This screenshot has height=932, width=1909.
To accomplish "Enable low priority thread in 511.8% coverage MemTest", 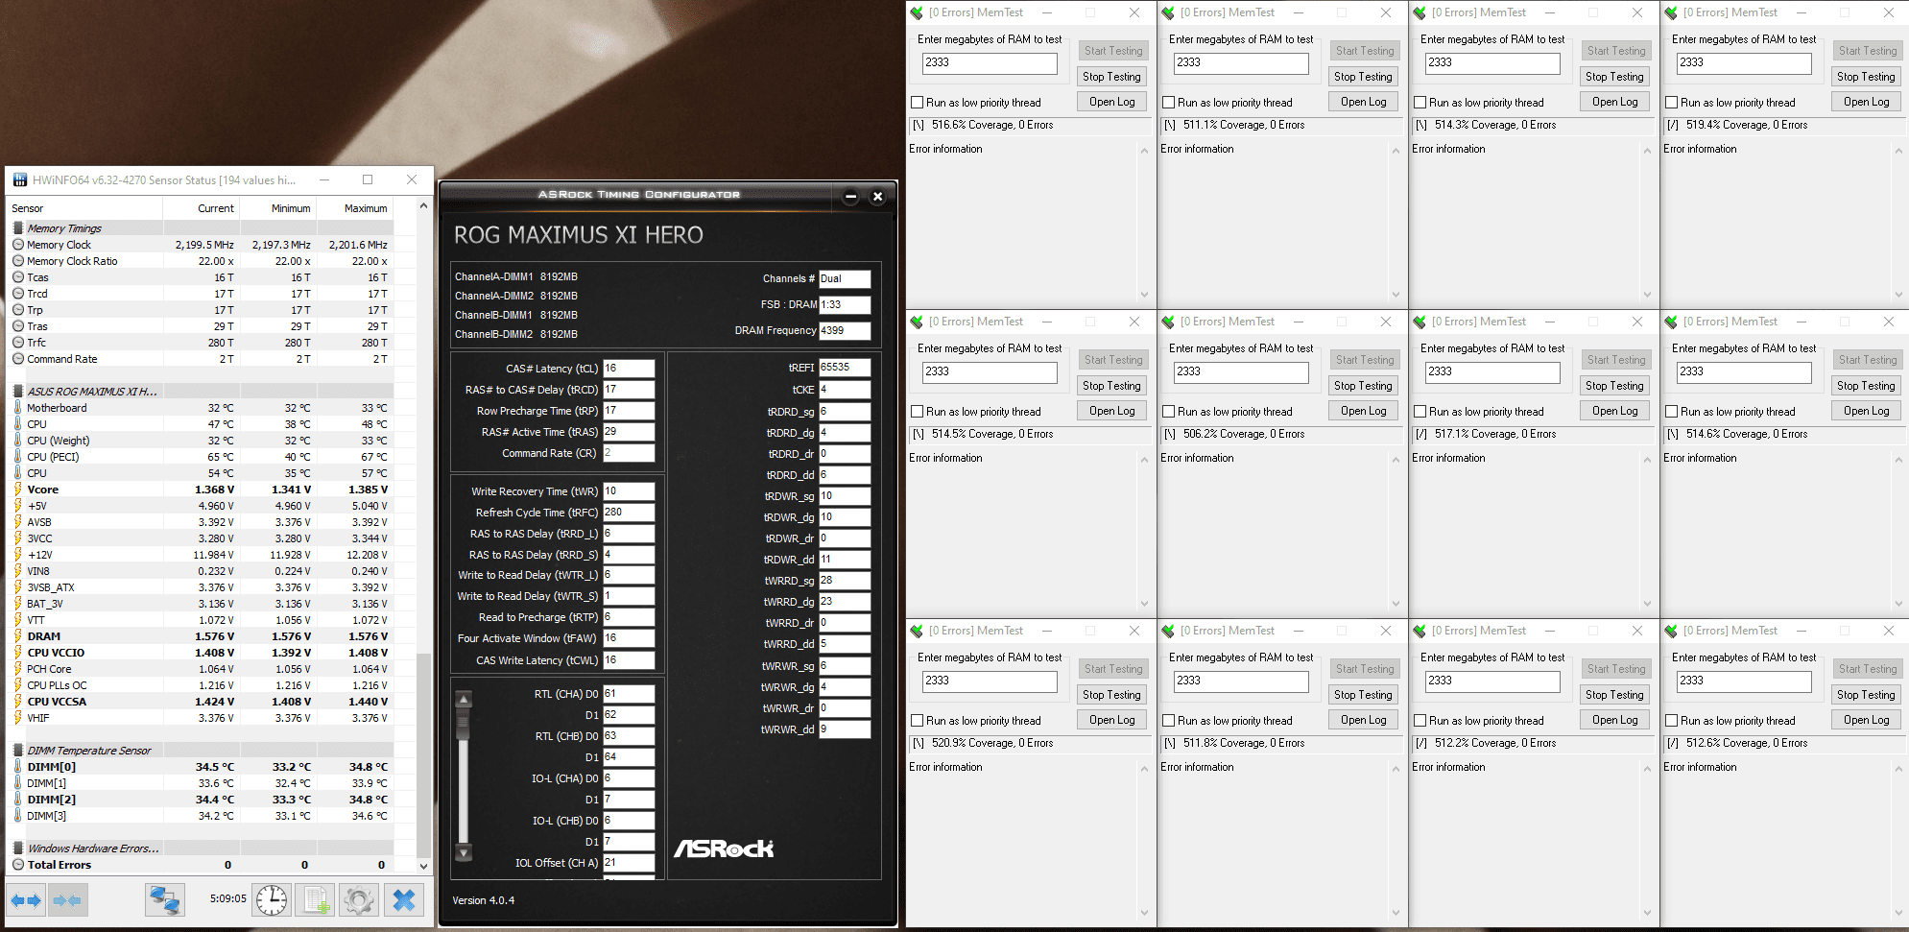I will tap(1168, 721).
